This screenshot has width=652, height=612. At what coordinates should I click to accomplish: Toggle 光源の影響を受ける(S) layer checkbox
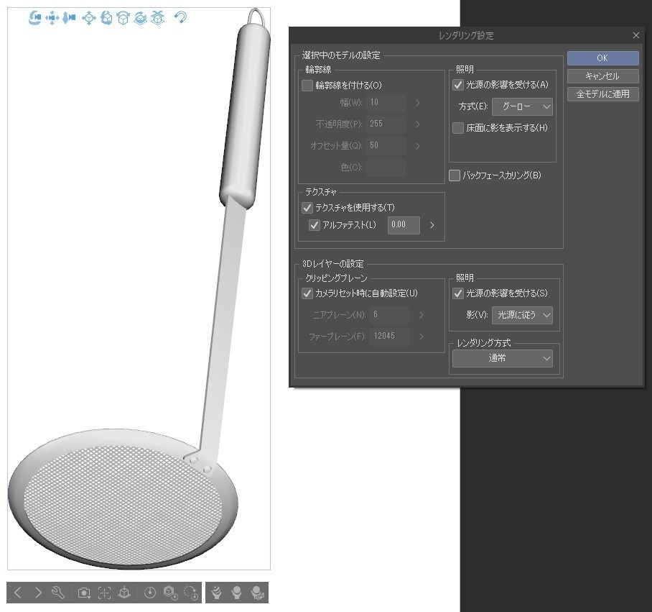[x=458, y=293]
